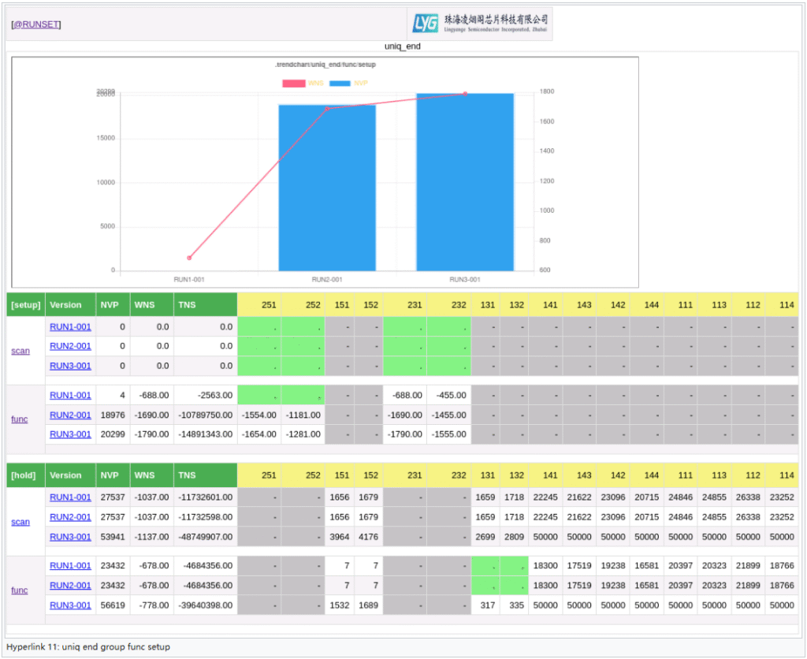The height and width of the screenshot is (659, 807).
Task: Open RUN2-001 in the setup func rows
Action: 70,415
